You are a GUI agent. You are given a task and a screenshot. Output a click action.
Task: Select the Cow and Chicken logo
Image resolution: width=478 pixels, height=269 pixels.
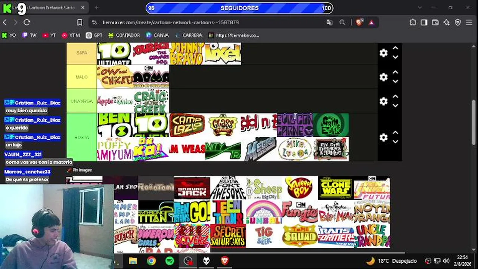tap(115, 77)
